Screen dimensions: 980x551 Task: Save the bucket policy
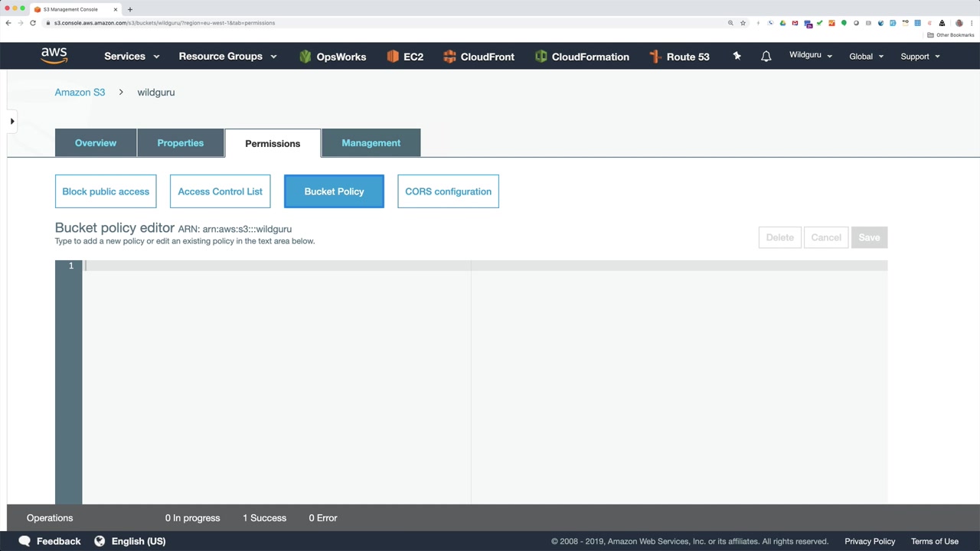coord(869,237)
